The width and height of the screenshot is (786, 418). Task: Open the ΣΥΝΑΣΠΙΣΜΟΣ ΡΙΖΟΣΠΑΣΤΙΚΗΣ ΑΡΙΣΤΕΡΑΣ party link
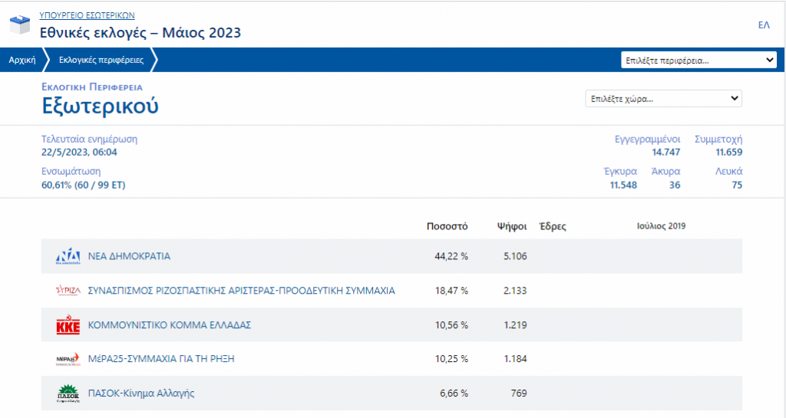click(x=241, y=291)
